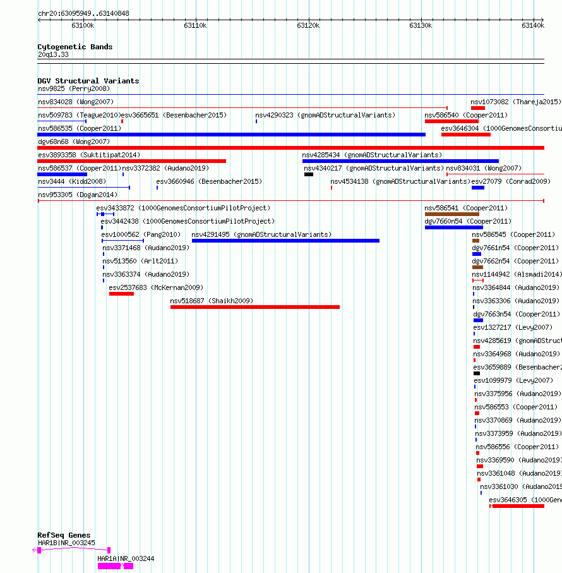Click the 63110k ruler tick label
Screen dimensions: 562x573
tap(195, 25)
